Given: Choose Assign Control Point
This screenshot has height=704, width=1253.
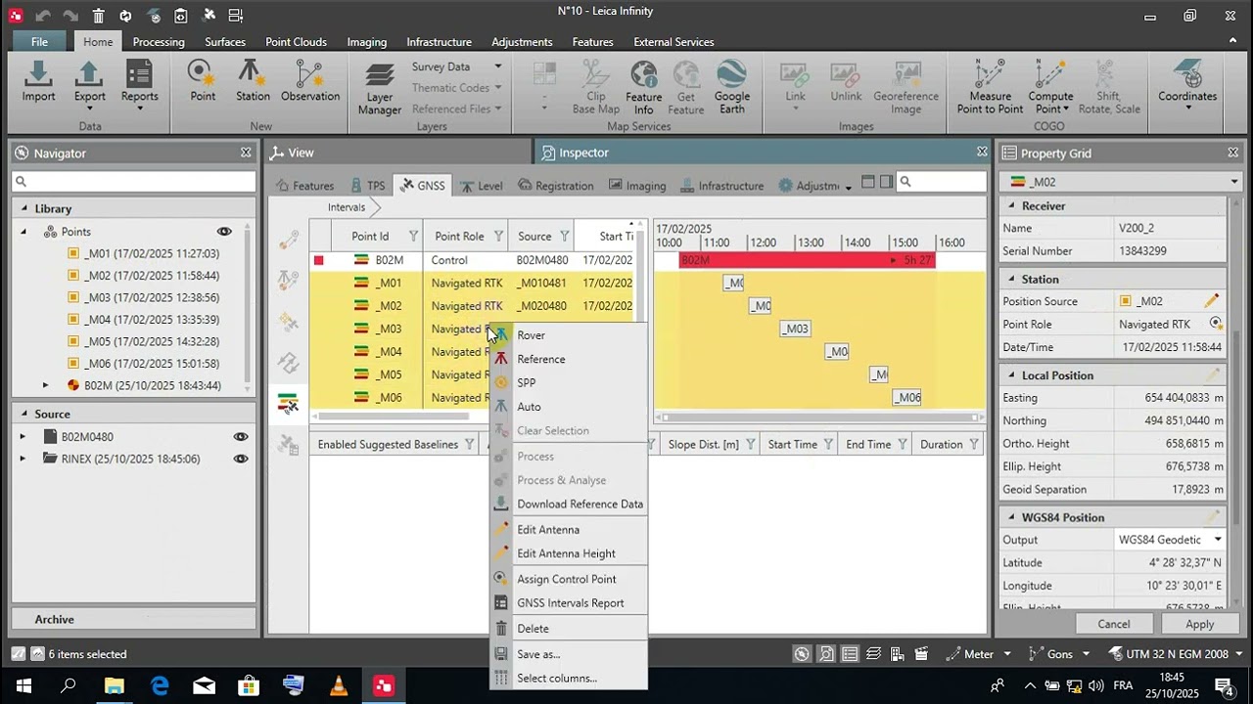Looking at the screenshot, I should [569, 579].
